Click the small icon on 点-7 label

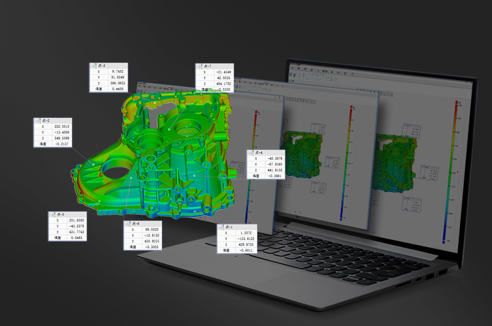pyautogui.click(x=199, y=66)
